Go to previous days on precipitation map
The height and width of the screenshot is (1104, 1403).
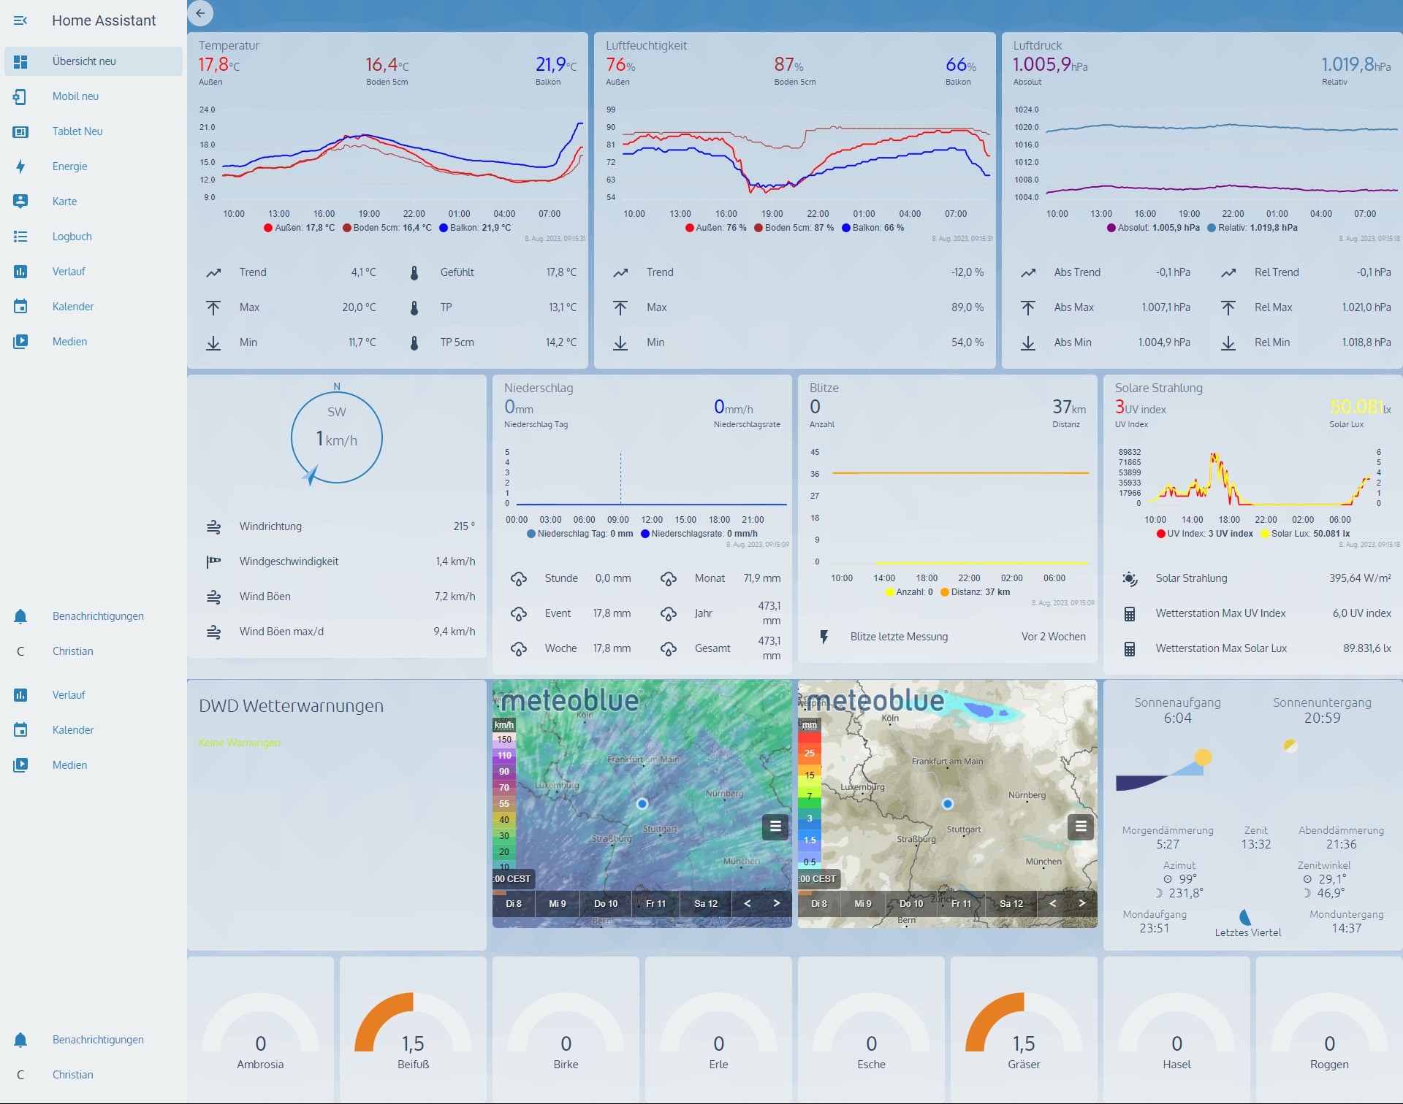tap(1053, 904)
